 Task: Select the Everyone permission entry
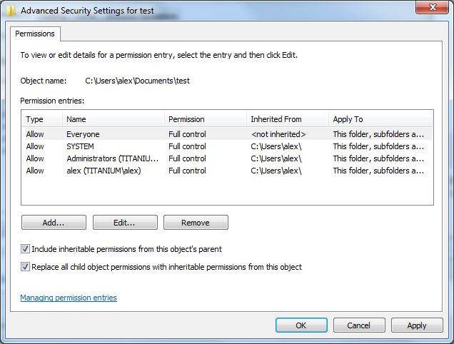227,134
